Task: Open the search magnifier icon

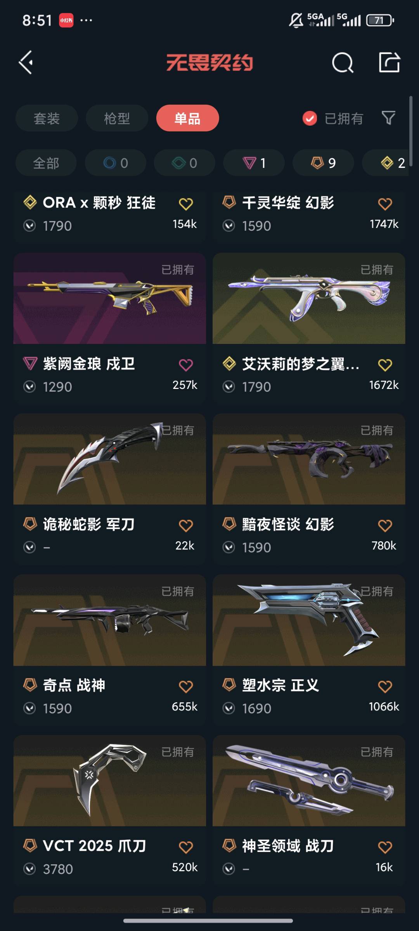Action: click(343, 62)
